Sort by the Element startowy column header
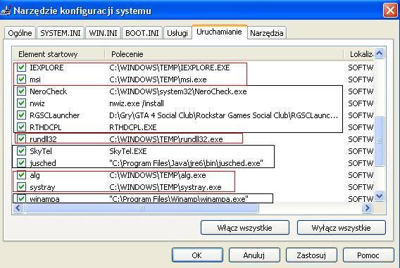The height and width of the screenshot is (268, 400). [x=58, y=54]
